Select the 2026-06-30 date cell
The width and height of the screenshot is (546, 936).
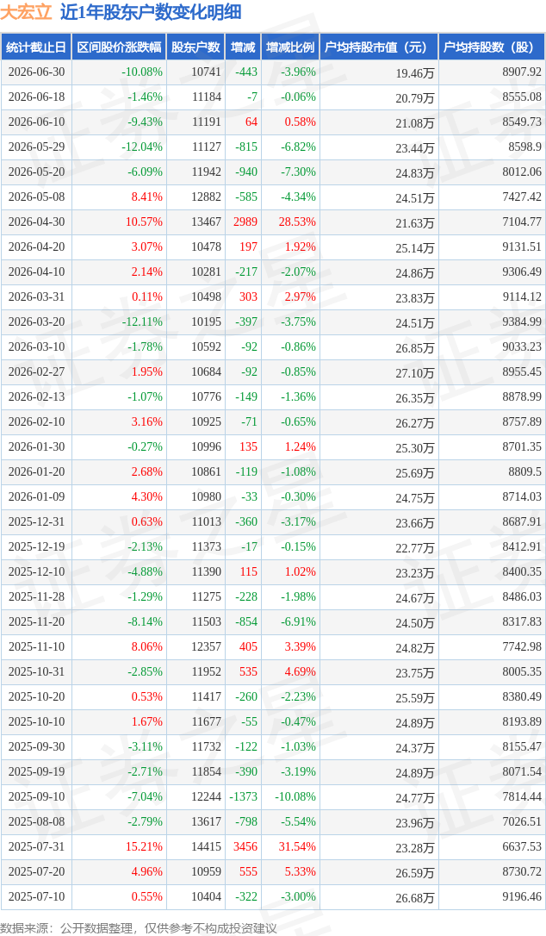point(36,72)
